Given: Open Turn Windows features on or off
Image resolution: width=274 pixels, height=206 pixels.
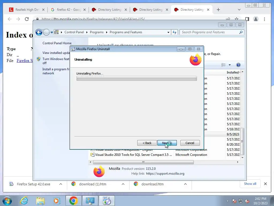Looking at the screenshot, I should [56, 61].
